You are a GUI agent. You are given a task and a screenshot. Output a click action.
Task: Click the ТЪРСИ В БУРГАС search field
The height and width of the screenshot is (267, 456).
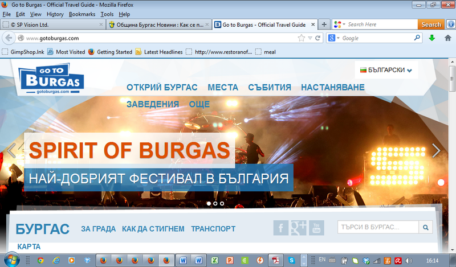point(378,227)
